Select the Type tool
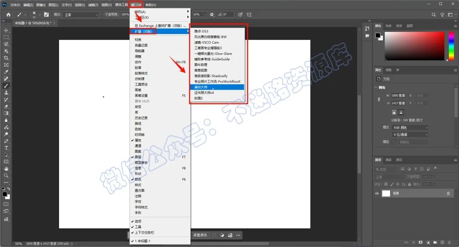This screenshot has height=247, width=459. 6,148
